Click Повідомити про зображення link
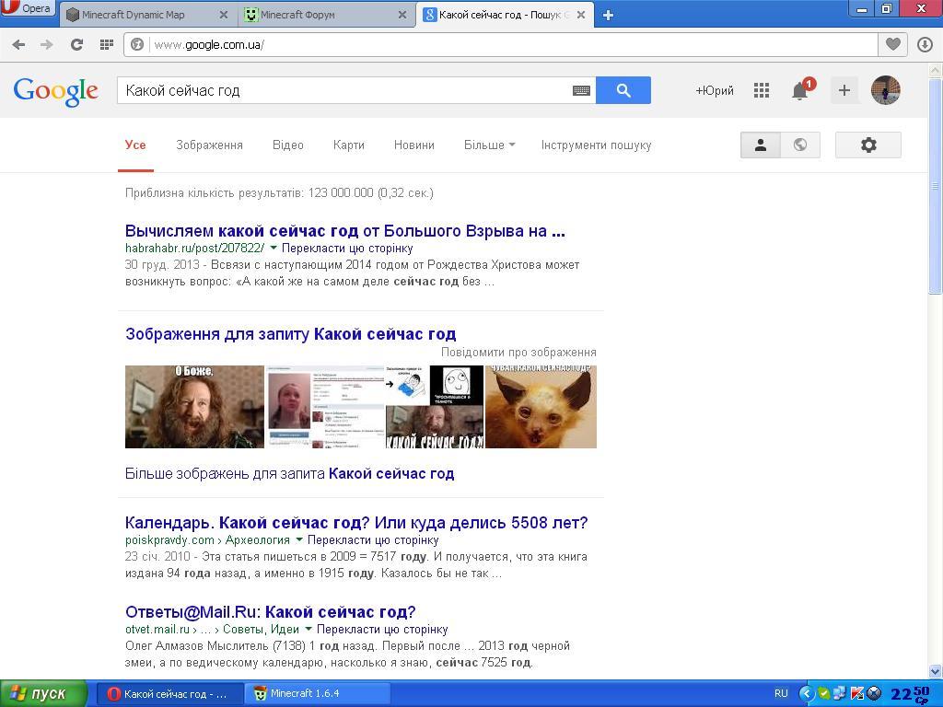943x707 pixels. pyautogui.click(x=518, y=352)
